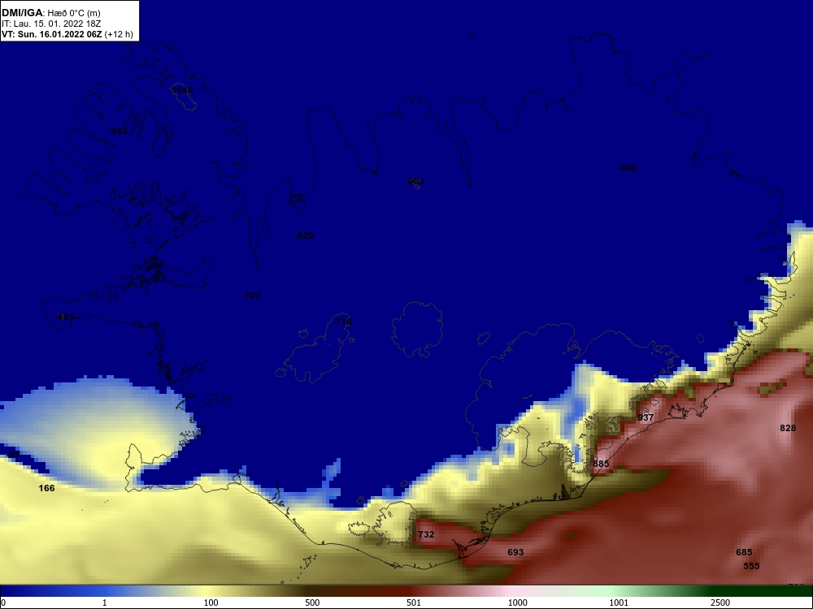The image size is (813, 609).
Task: Click the 1 label on the color scale
Action: tap(105, 603)
